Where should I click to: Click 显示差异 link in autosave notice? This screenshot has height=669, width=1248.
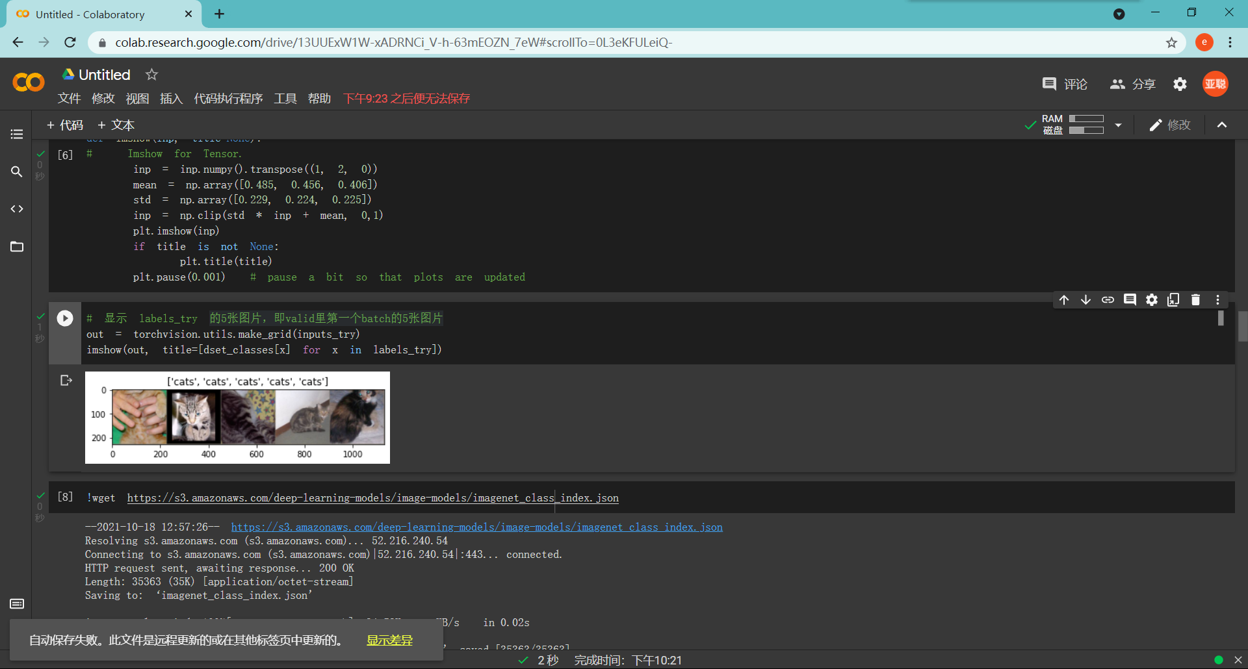pyautogui.click(x=389, y=640)
